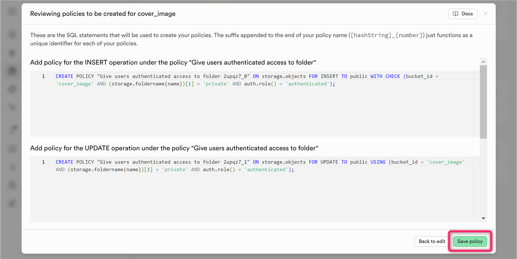Click line number 1 in UPDATE editor

[43, 162]
